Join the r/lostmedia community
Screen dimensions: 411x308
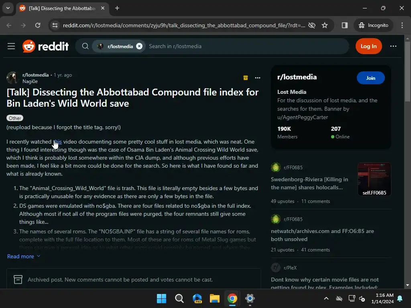370,78
